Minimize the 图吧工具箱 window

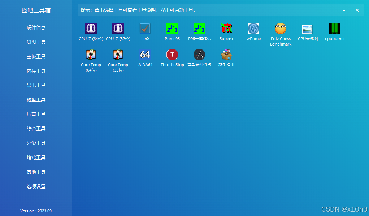[x=344, y=10]
